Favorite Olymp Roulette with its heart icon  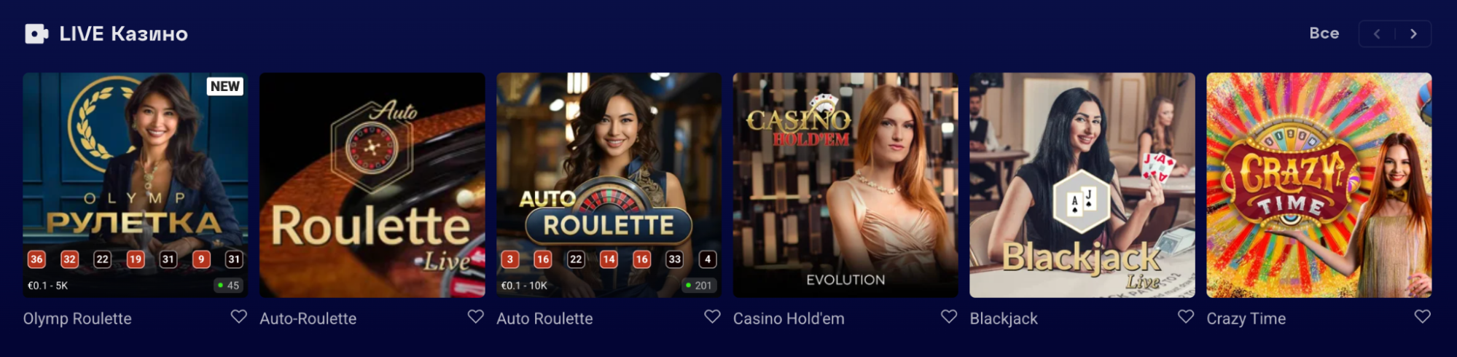point(239,316)
